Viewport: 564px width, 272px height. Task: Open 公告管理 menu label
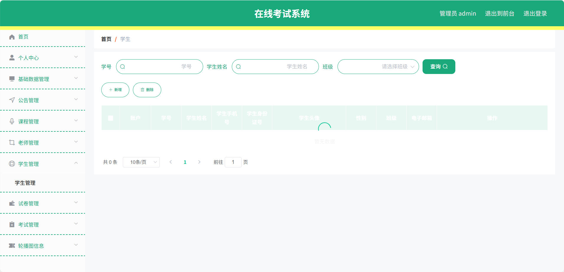point(28,100)
